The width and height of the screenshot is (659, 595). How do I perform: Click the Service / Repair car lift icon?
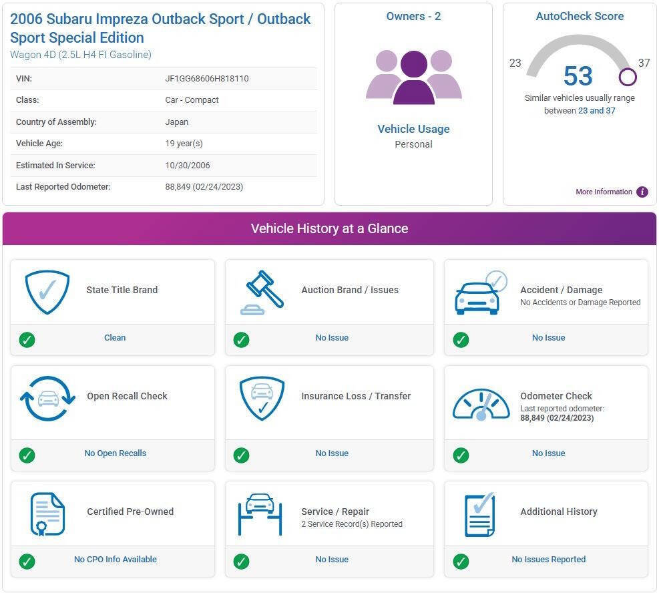click(x=260, y=514)
